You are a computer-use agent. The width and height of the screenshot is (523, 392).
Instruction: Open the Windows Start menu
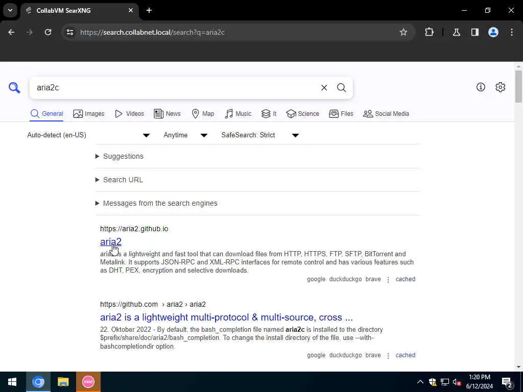pos(12,382)
